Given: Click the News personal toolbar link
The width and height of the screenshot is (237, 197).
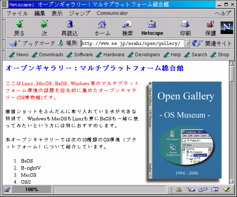Looking at the screenshot, I should pos(18,55).
